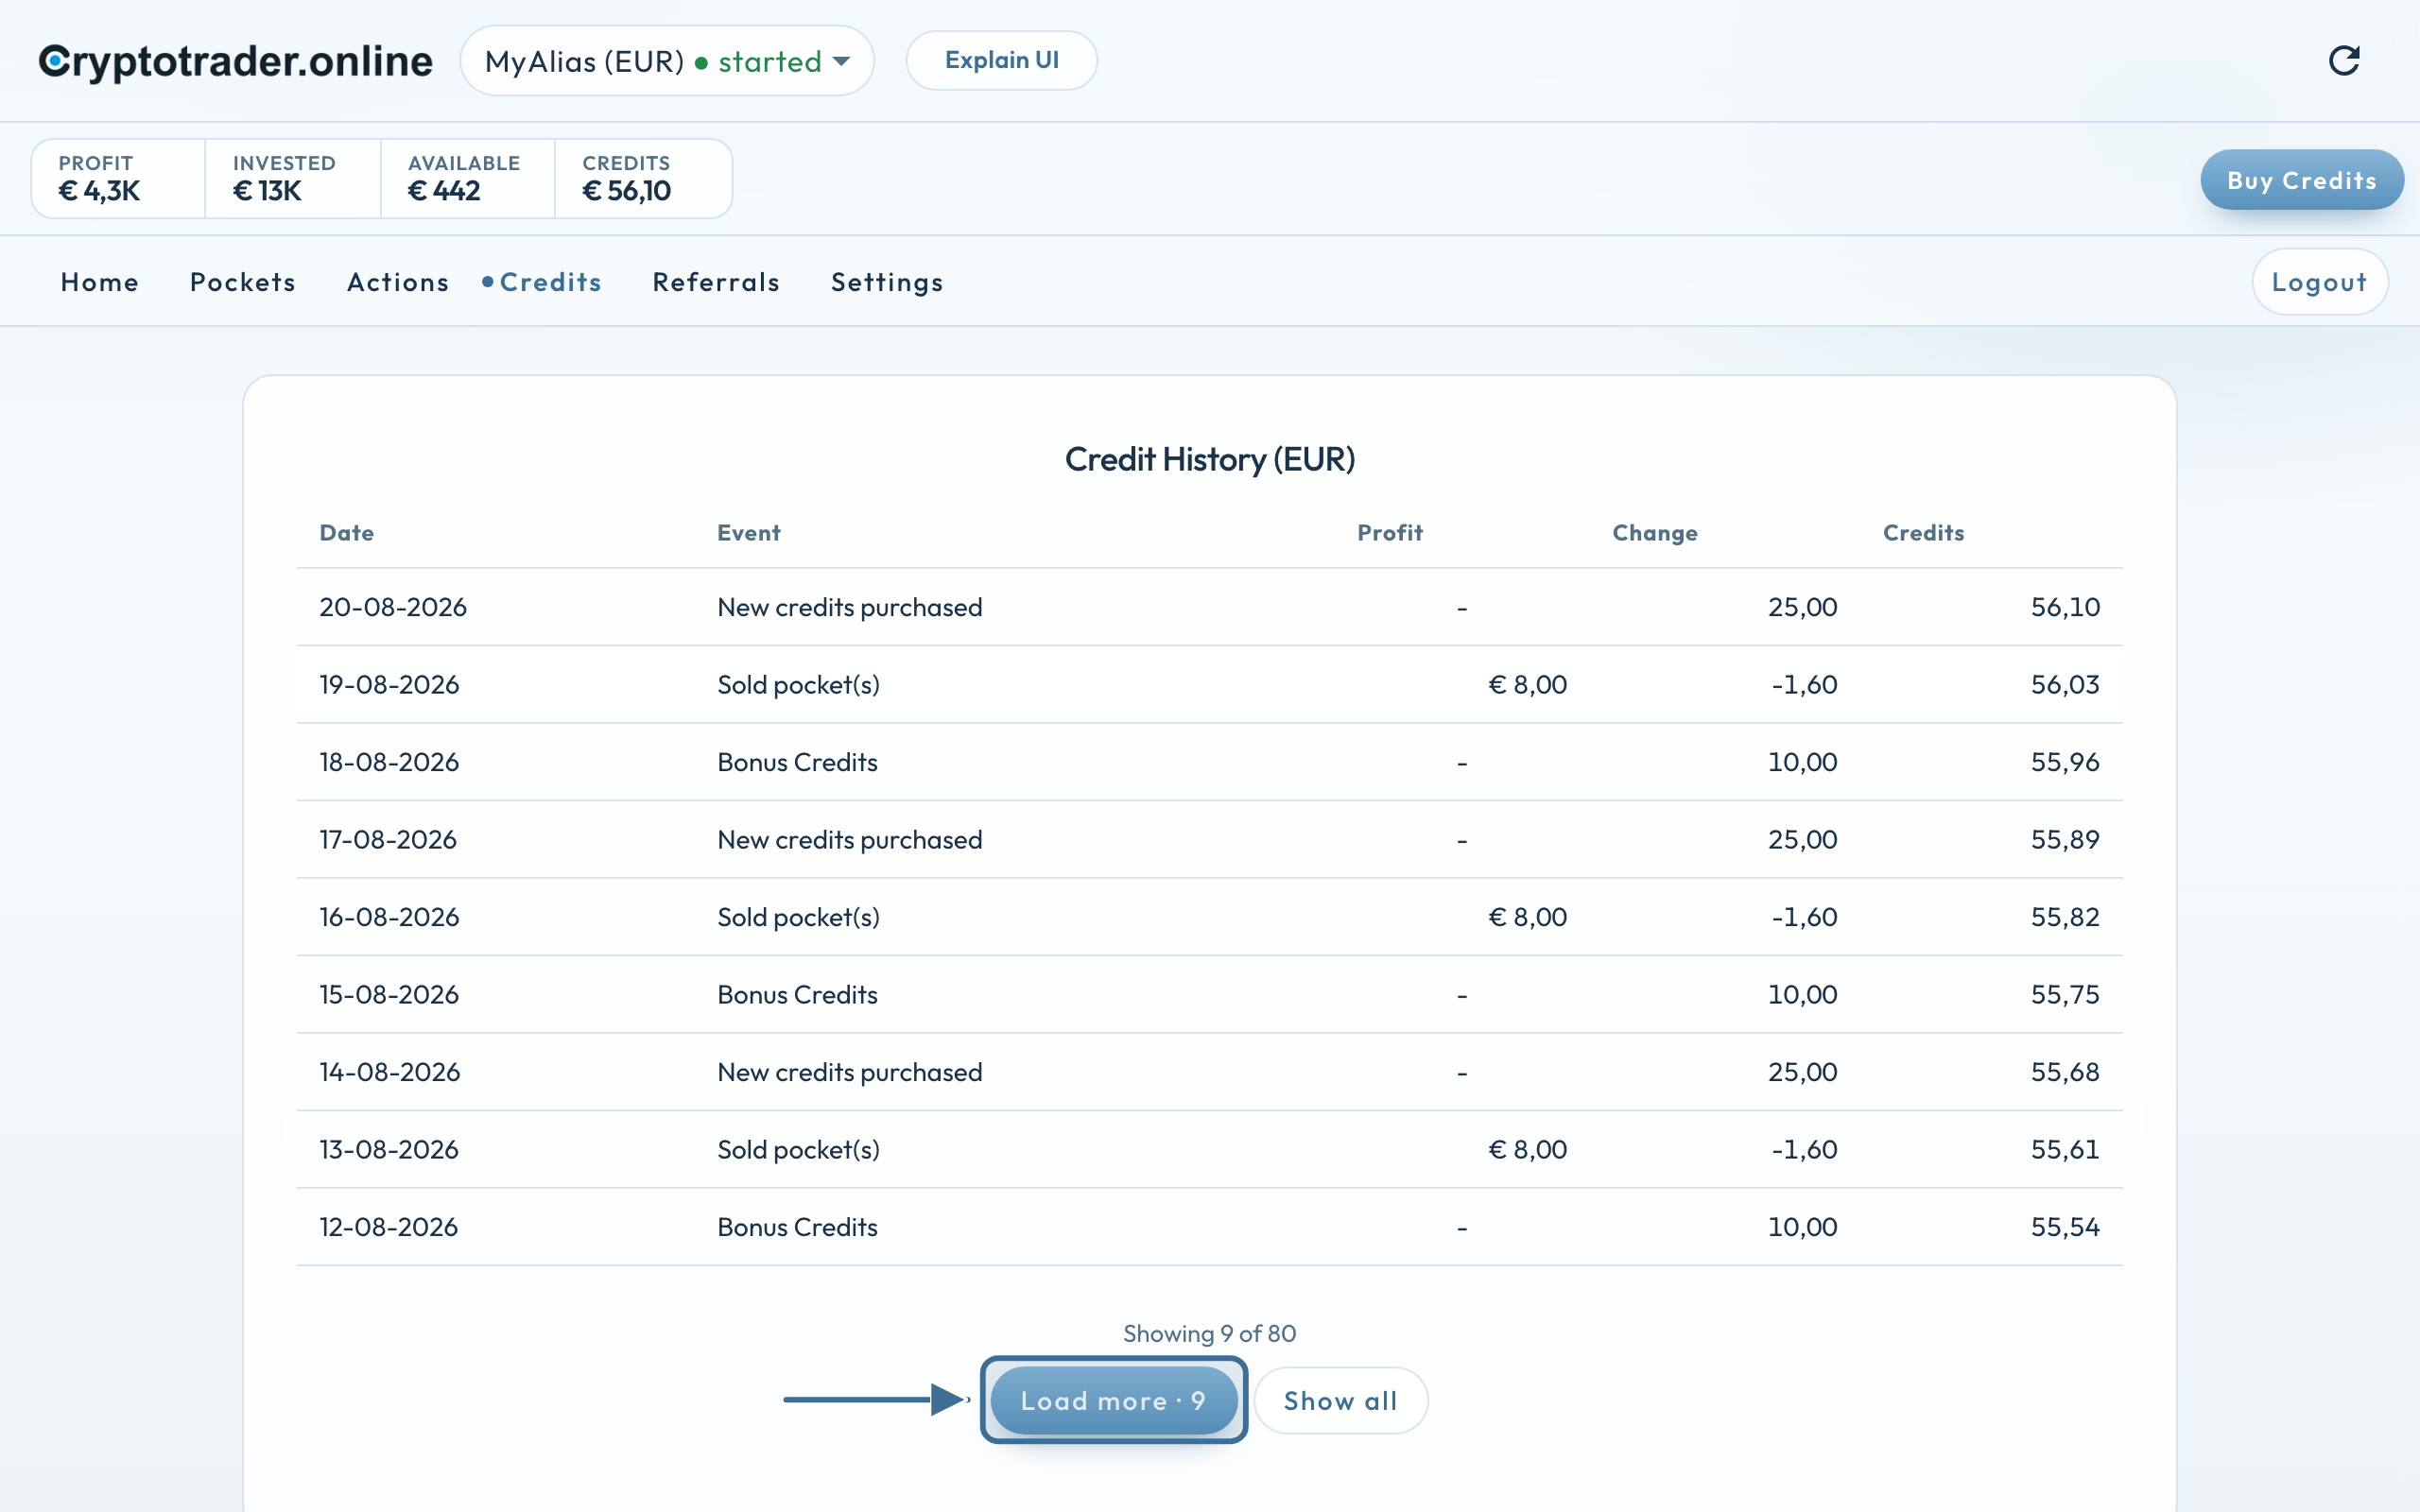Click the 10,00 change on 18-08-2026 row
The height and width of the screenshot is (1512, 2420).
pos(1802,762)
